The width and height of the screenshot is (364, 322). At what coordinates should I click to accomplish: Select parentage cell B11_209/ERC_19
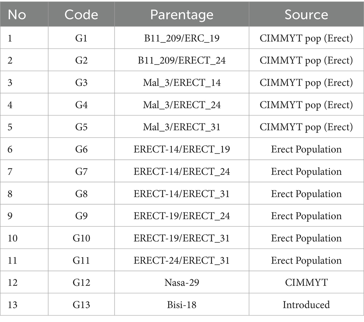pyautogui.click(x=182, y=38)
